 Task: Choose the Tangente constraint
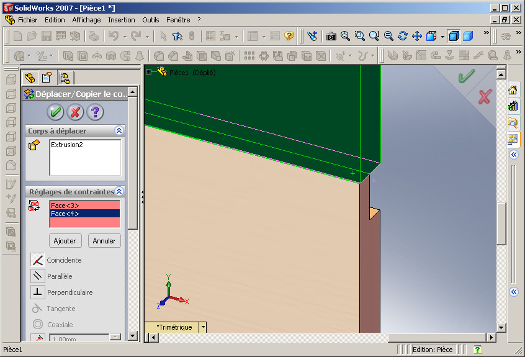pos(37,308)
